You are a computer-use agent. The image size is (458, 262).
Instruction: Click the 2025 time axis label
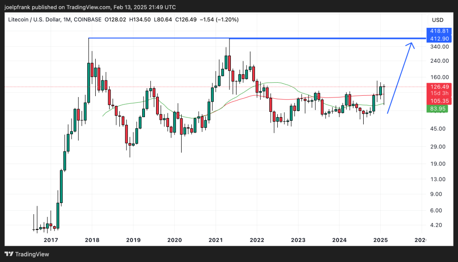tap(381, 240)
